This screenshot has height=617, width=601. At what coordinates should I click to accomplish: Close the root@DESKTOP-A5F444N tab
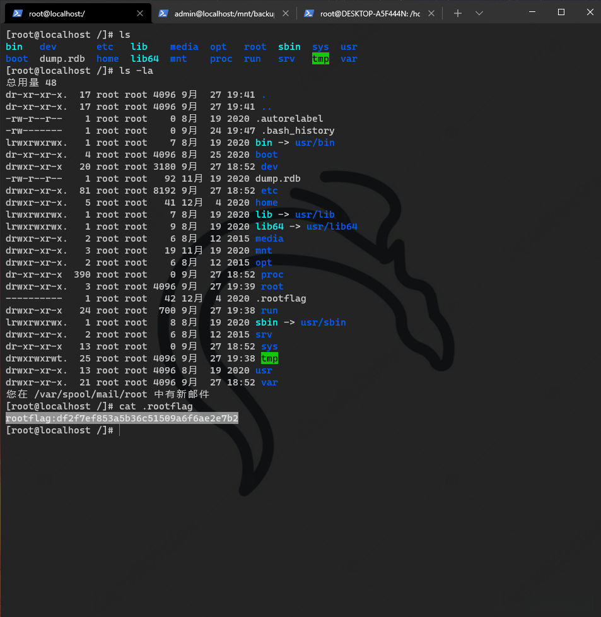point(431,13)
